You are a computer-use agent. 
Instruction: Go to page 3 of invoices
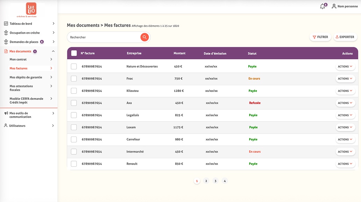[x=215, y=181]
